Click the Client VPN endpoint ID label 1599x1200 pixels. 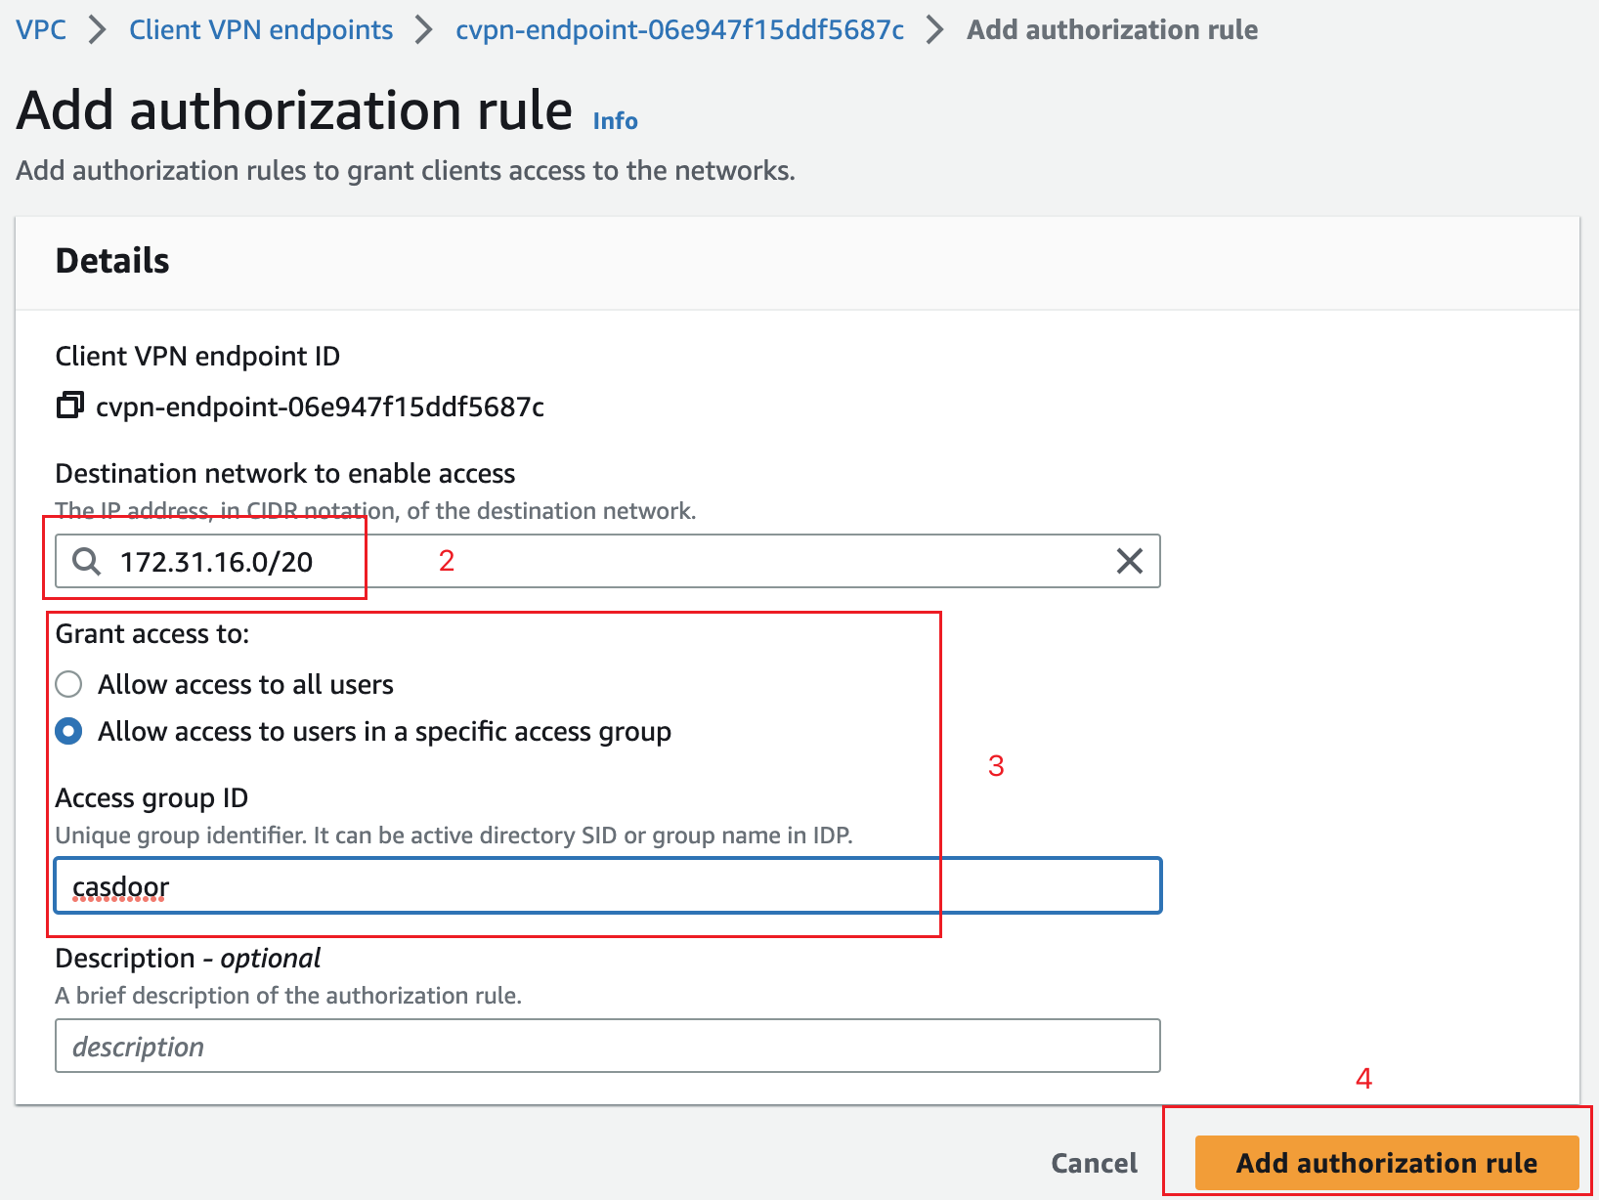(197, 356)
